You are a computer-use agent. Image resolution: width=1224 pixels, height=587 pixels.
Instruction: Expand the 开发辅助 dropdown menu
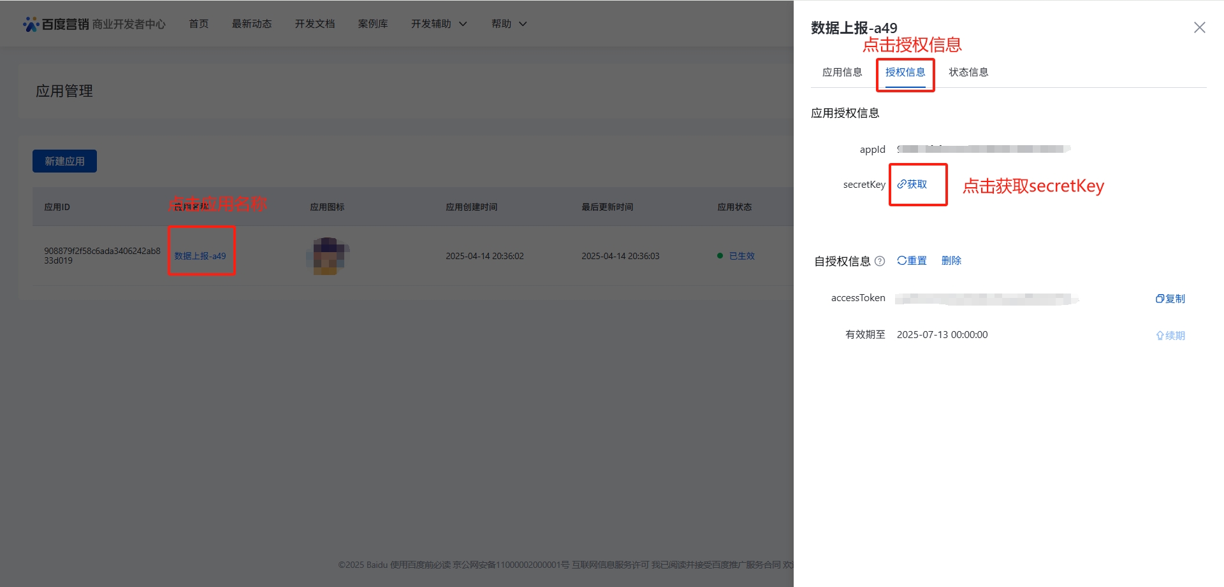[x=439, y=24]
